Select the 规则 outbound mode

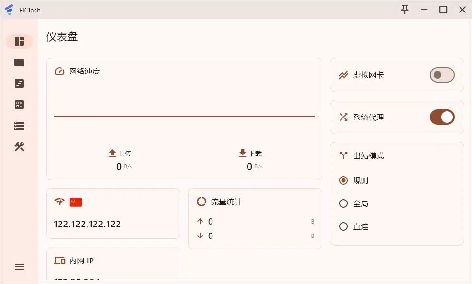point(343,180)
